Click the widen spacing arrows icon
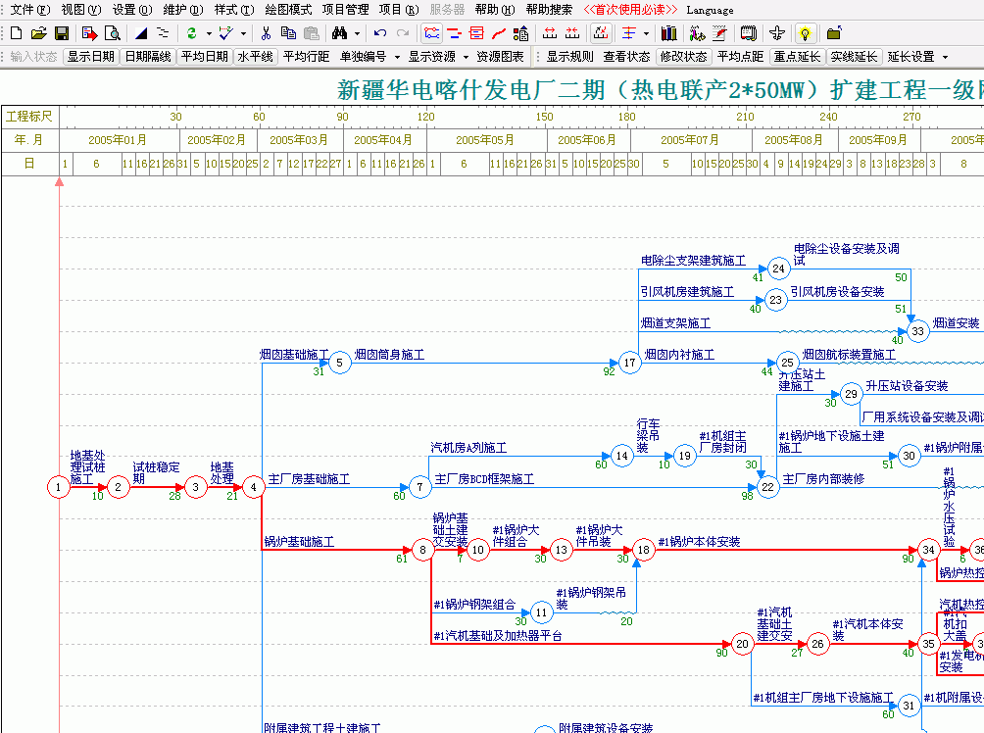 click(550, 33)
